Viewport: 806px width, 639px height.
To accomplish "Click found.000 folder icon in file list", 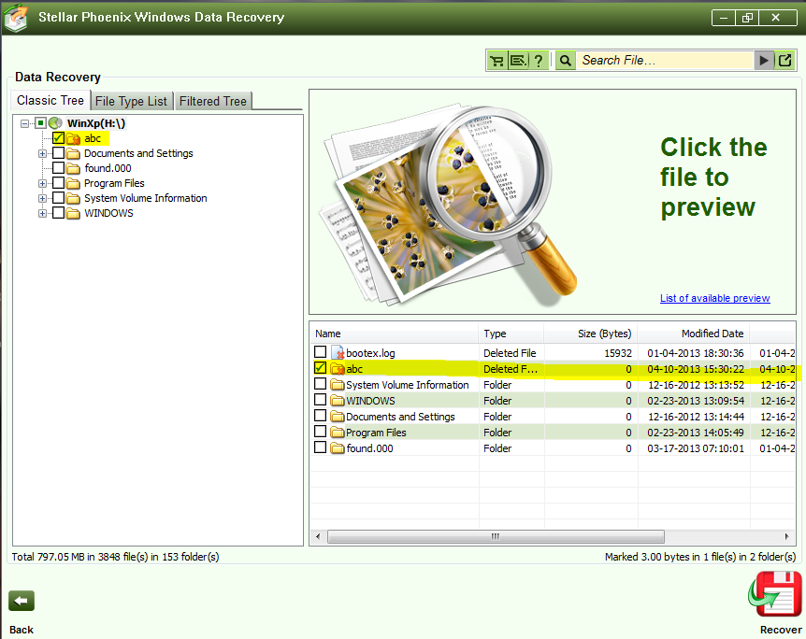I will (x=338, y=448).
